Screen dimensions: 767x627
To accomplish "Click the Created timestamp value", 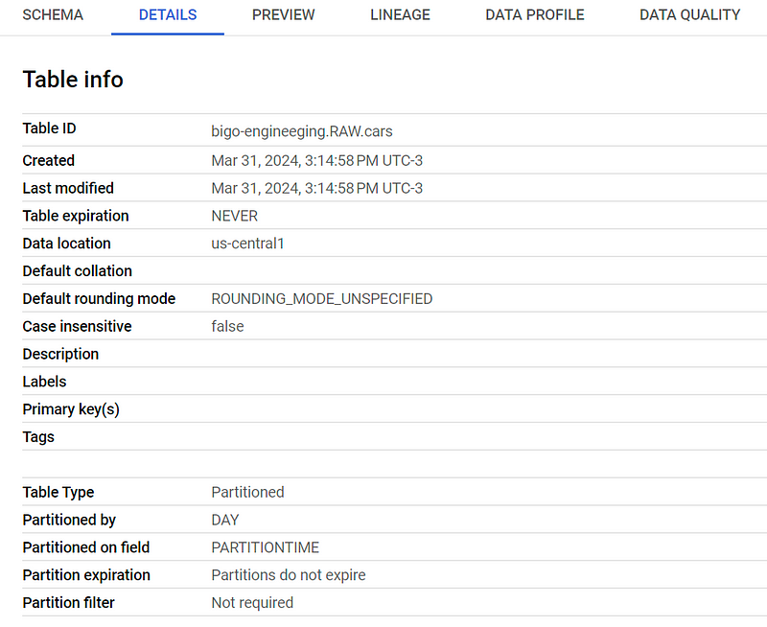I will tap(317, 161).
